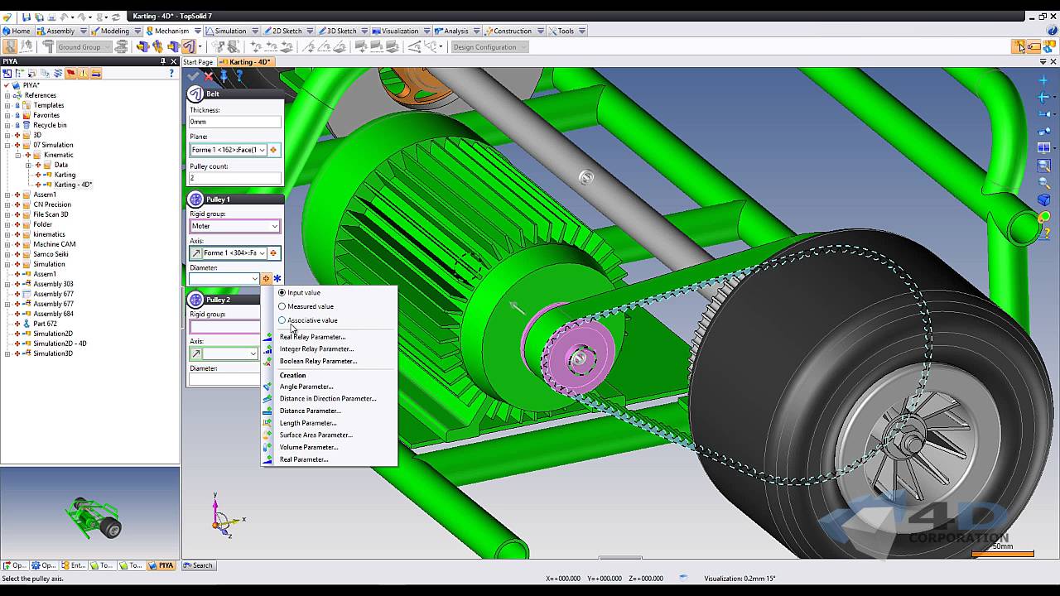Viewport: 1060px width, 596px height.
Task: Open the Pulley 1 Rigid group Moter dropdown
Action: [x=274, y=226]
